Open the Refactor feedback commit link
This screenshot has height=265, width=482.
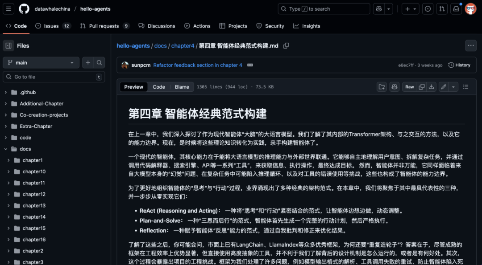pos(197,65)
